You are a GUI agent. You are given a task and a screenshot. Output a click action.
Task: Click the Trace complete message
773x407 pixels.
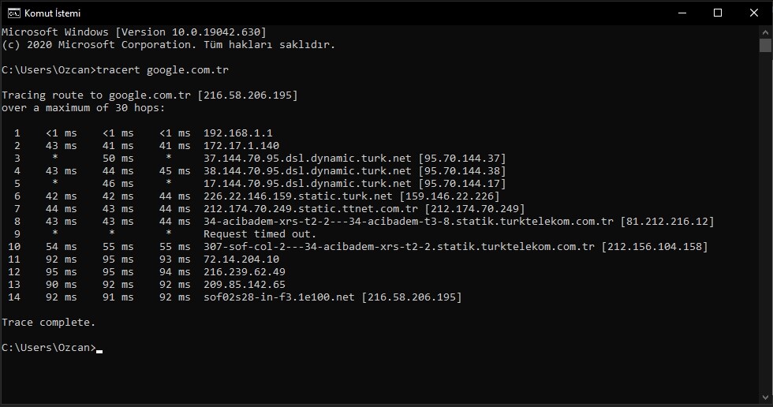pyautogui.click(x=48, y=323)
